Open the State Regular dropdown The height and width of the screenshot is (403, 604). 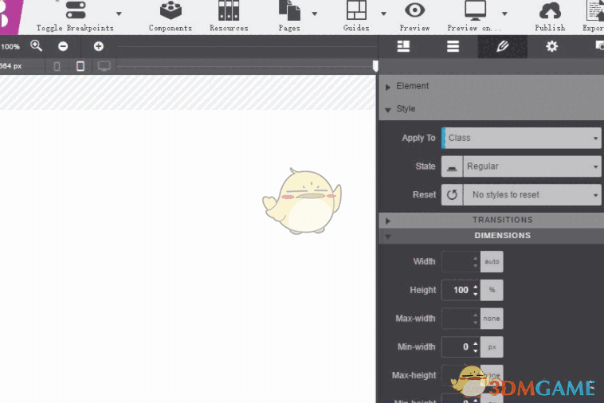pyautogui.click(x=532, y=166)
